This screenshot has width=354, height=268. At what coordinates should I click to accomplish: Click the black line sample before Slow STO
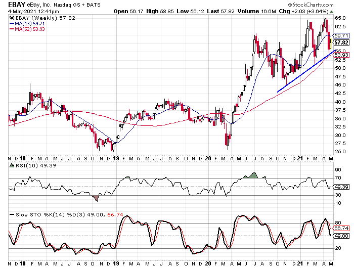pyautogui.click(x=12, y=214)
